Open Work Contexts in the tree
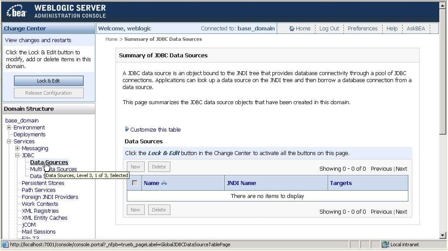Screen dimensions: 448x251 40,204
